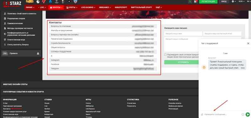Click the green ОТПРАВИТЬ button
The width and height of the screenshot is (251, 118).
tap(181, 62)
